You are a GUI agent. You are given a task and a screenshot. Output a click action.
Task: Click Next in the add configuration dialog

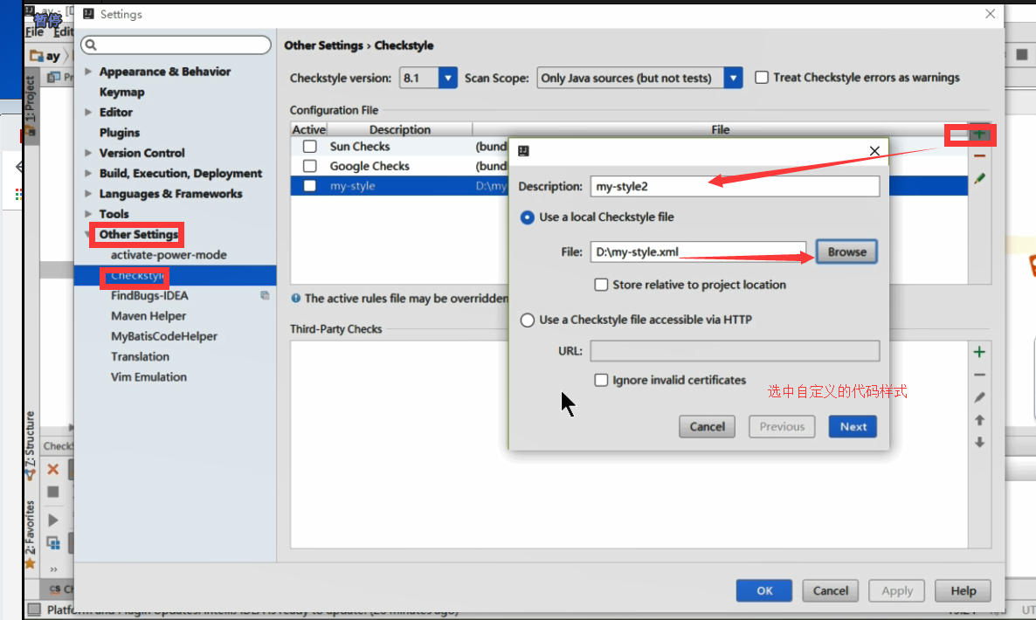pos(853,426)
